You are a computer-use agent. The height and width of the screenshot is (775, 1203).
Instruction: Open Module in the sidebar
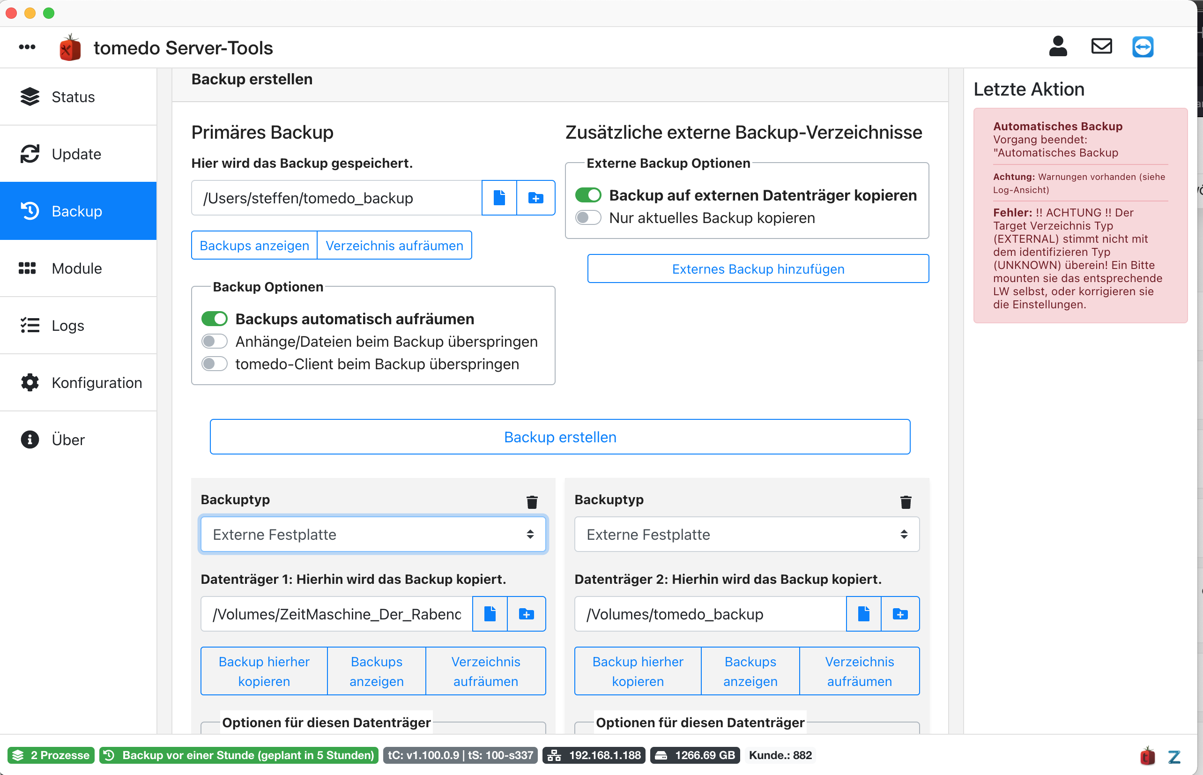pos(78,268)
